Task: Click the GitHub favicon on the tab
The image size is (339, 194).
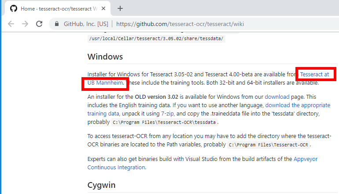Action: (x=14, y=8)
